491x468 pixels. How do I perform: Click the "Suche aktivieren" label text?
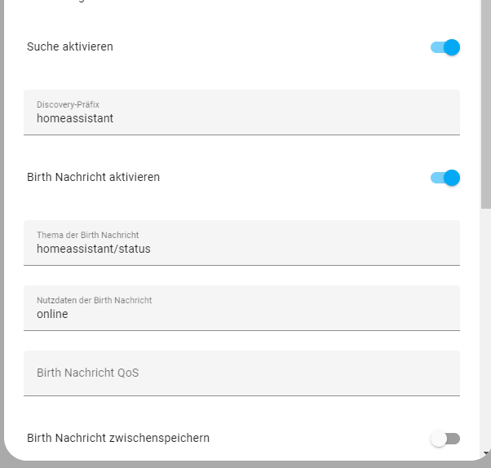pyautogui.click(x=70, y=46)
